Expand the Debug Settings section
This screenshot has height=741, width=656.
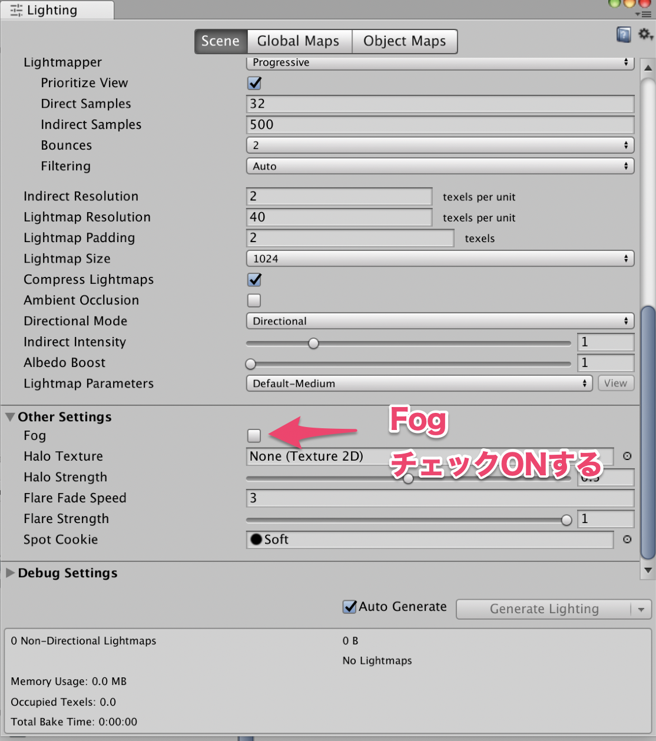(x=10, y=573)
